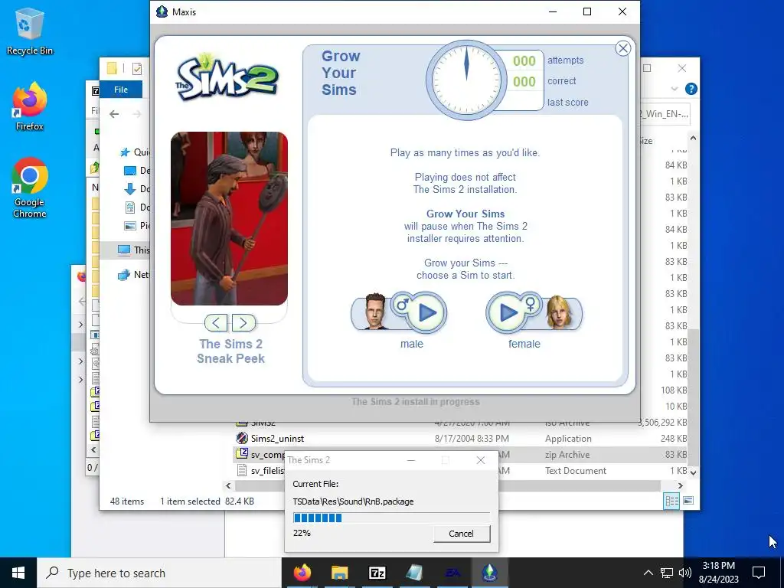Screen dimensions: 784x588
Task: Open the network status tray icon
Action: (x=667, y=573)
